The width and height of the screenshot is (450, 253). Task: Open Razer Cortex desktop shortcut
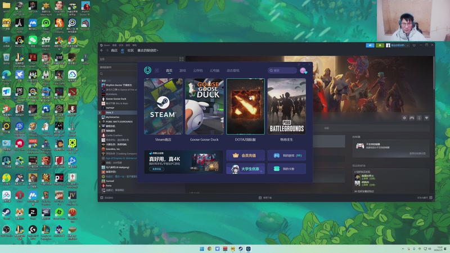pyautogui.click(x=46, y=25)
